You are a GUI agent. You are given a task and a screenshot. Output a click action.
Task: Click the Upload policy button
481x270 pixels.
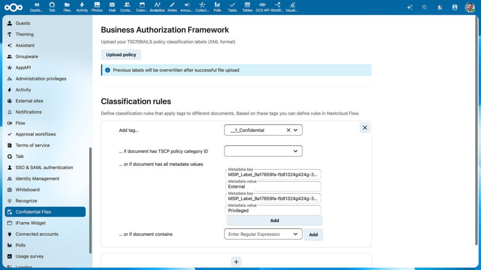[121, 55]
